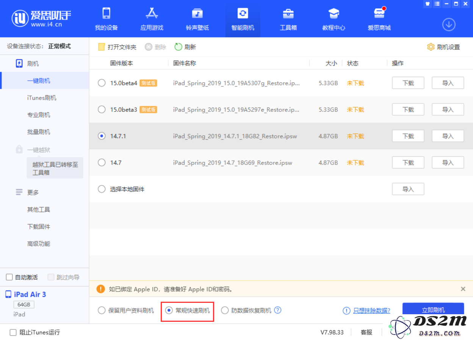Select the 14.7.1 firmware radio button
The width and height of the screenshot is (473, 340).
[x=102, y=136]
